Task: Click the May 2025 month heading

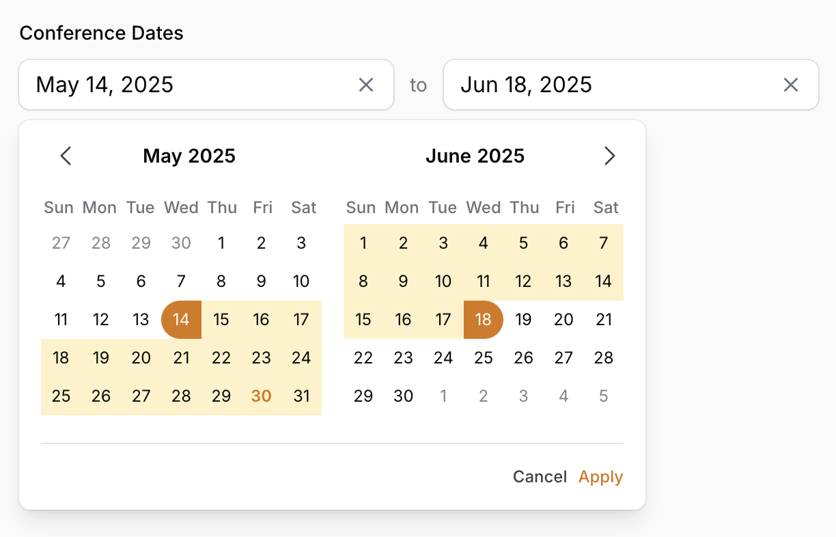Action: point(189,156)
